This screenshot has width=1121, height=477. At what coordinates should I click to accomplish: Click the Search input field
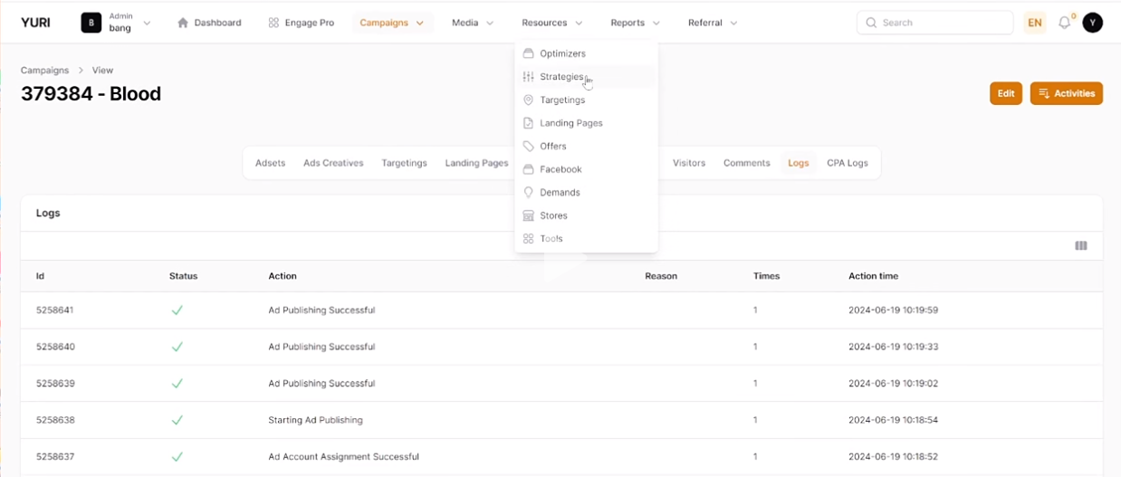tap(934, 23)
